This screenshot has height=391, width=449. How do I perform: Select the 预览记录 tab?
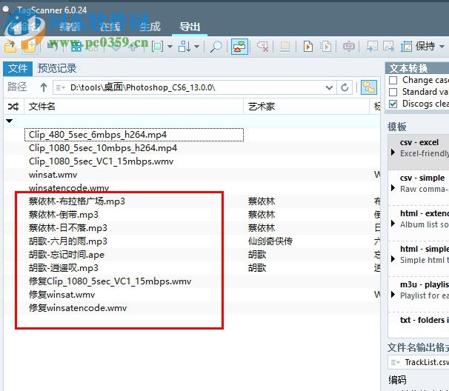[x=57, y=68]
